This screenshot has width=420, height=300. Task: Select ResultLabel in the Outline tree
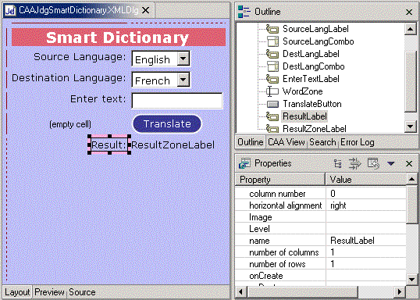(x=304, y=116)
